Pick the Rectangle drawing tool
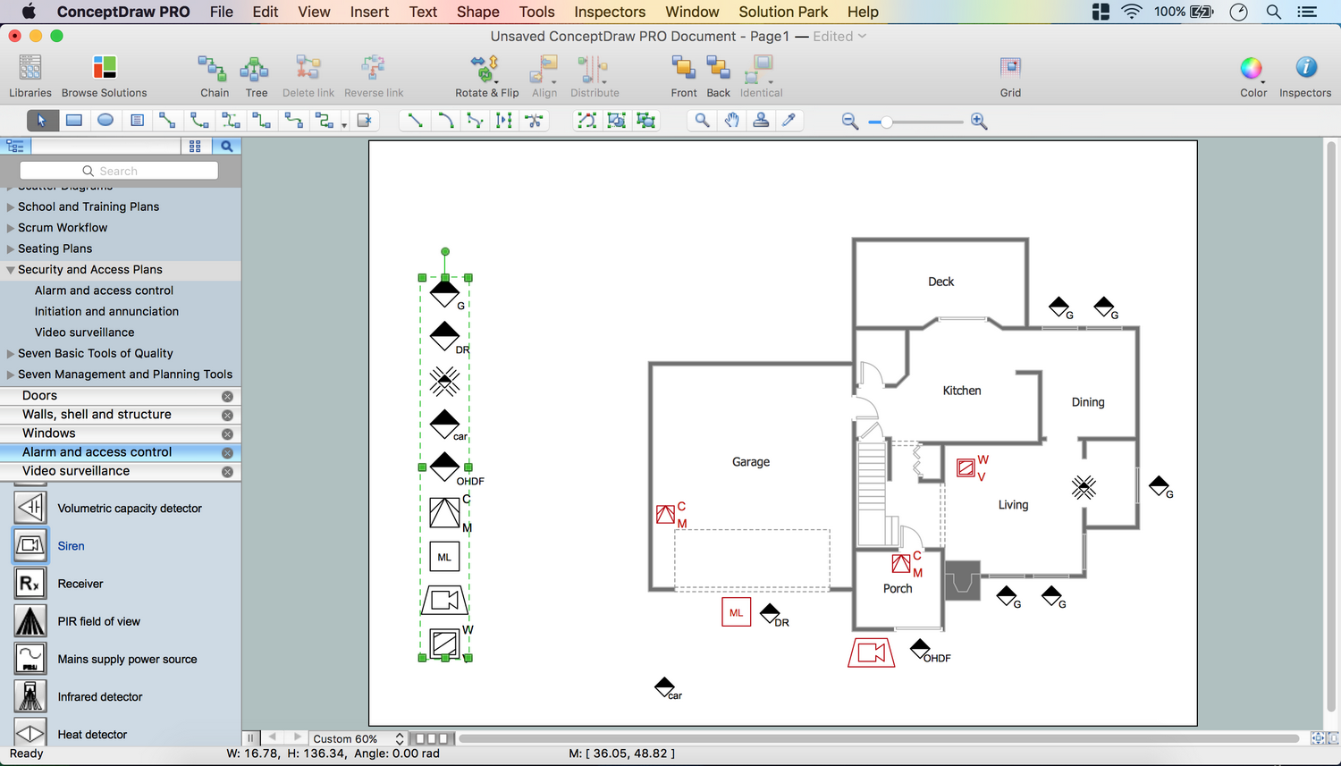1341x766 pixels. (x=74, y=121)
